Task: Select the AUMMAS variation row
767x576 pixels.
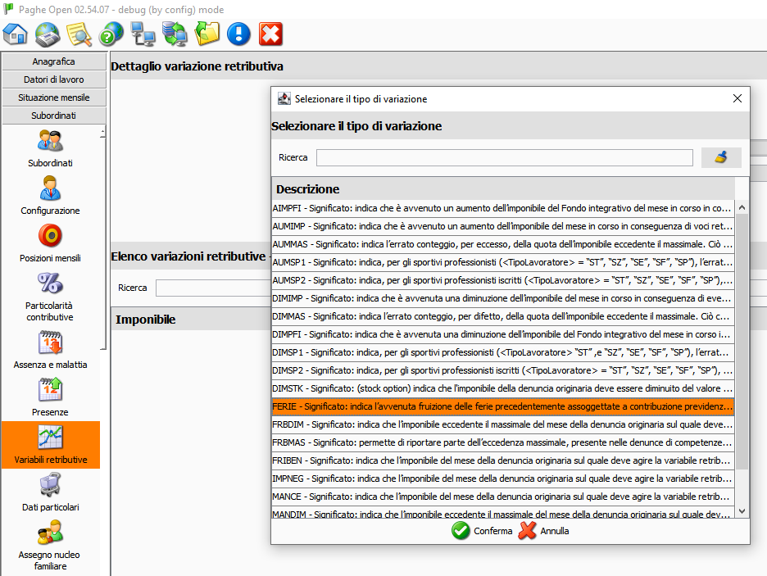Action: pos(503,244)
